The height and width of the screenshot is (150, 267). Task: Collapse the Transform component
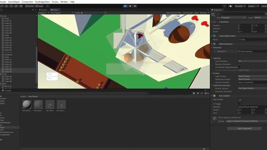click(x=212, y=22)
